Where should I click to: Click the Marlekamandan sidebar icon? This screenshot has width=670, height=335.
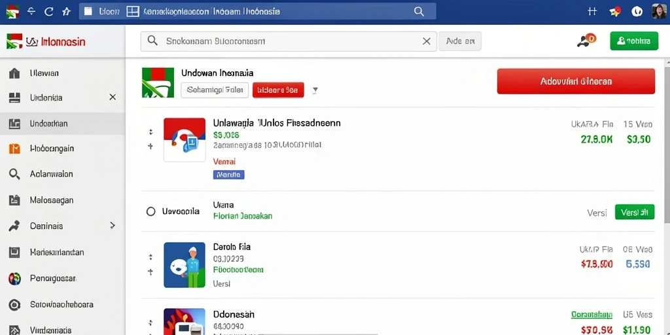pyautogui.click(x=14, y=253)
